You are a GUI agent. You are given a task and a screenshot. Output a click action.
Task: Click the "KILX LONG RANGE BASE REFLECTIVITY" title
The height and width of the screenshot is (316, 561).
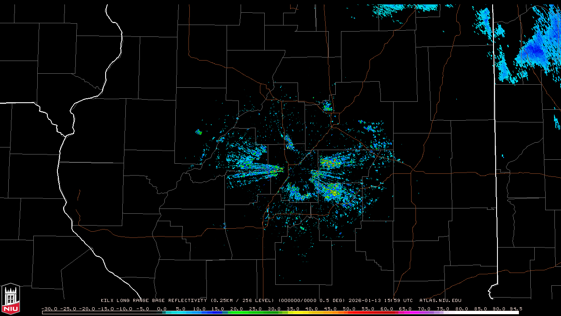coord(154,301)
